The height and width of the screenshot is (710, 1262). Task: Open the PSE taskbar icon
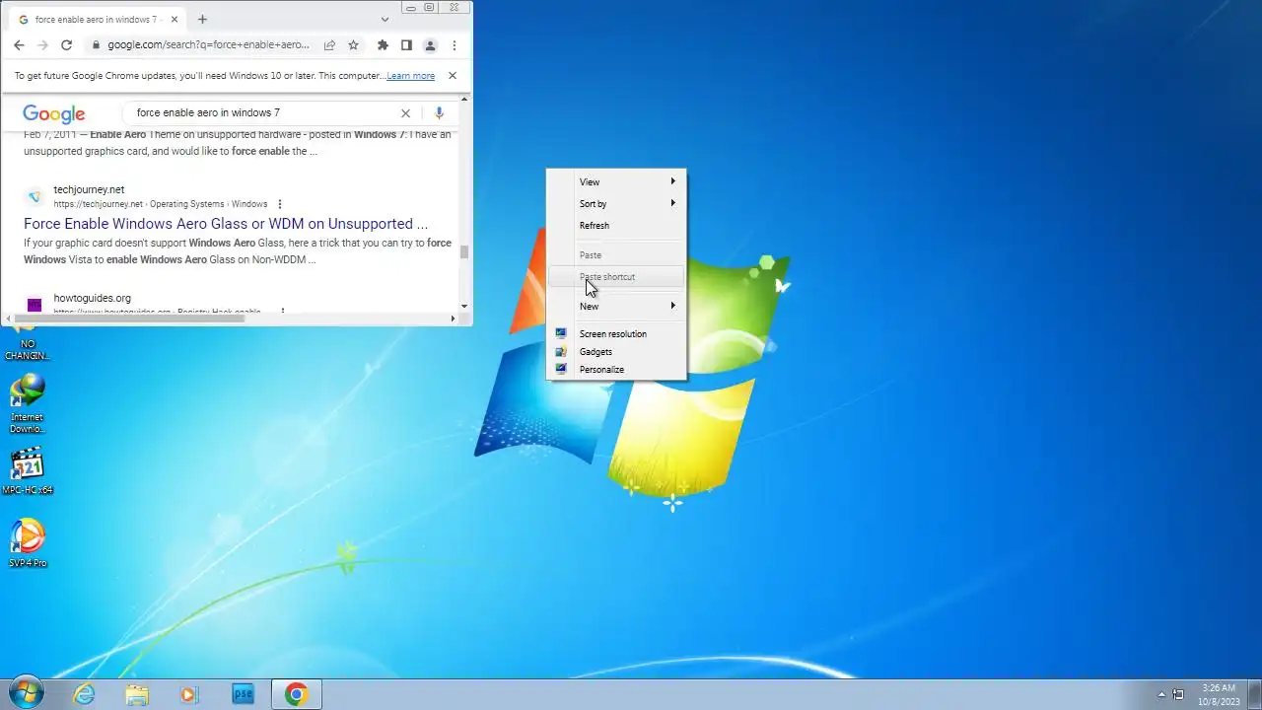[243, 694]
